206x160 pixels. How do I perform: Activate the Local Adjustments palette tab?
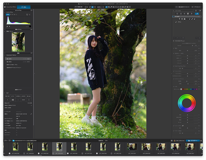197,14
